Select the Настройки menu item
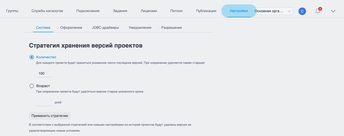The width and height of the screenshot is (344, 136). tap(239, 11)
